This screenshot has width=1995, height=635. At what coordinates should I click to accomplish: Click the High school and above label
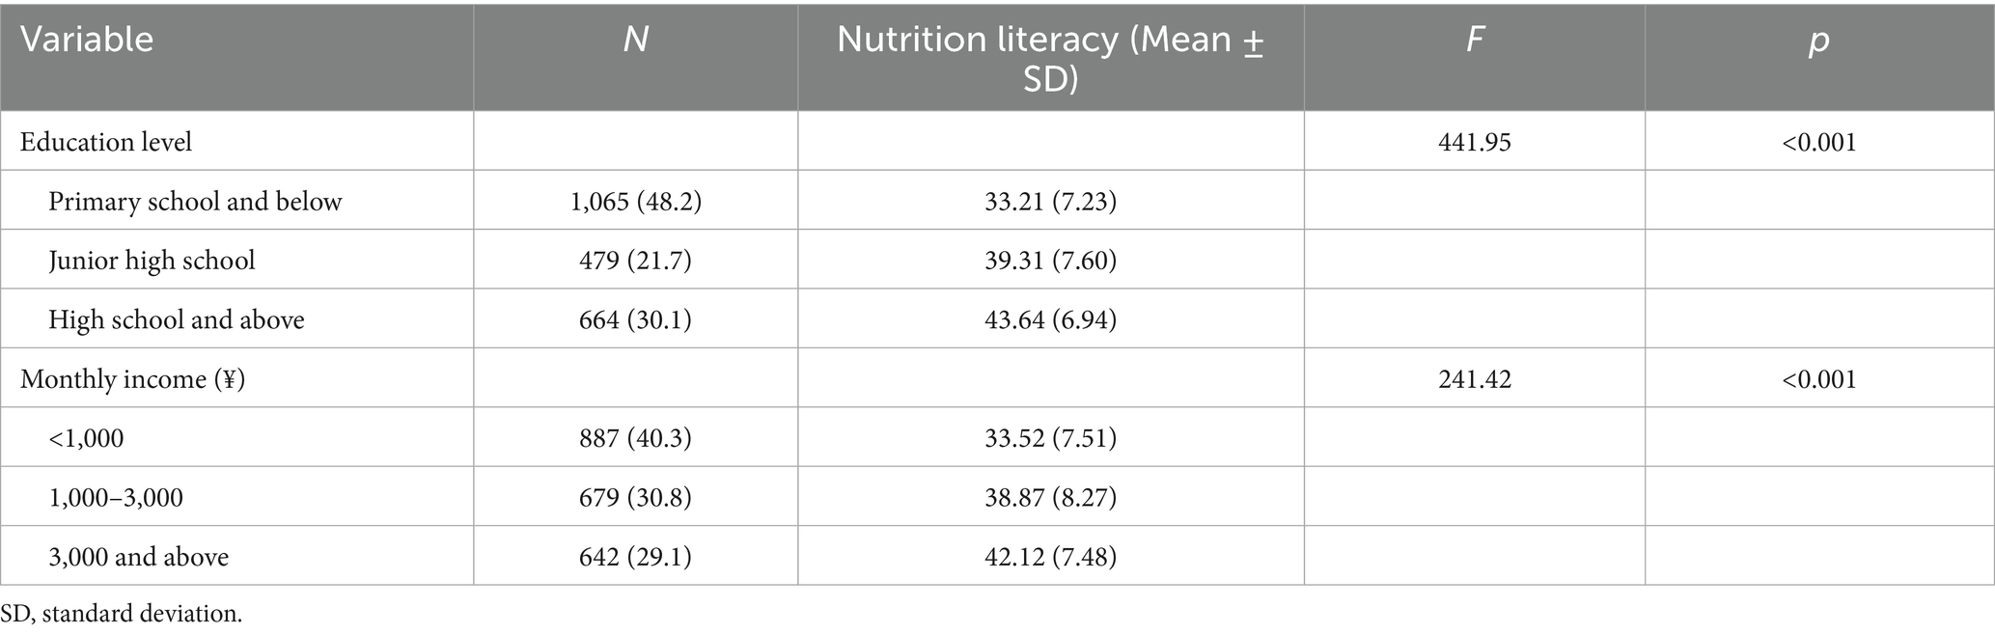click(177, 320)
